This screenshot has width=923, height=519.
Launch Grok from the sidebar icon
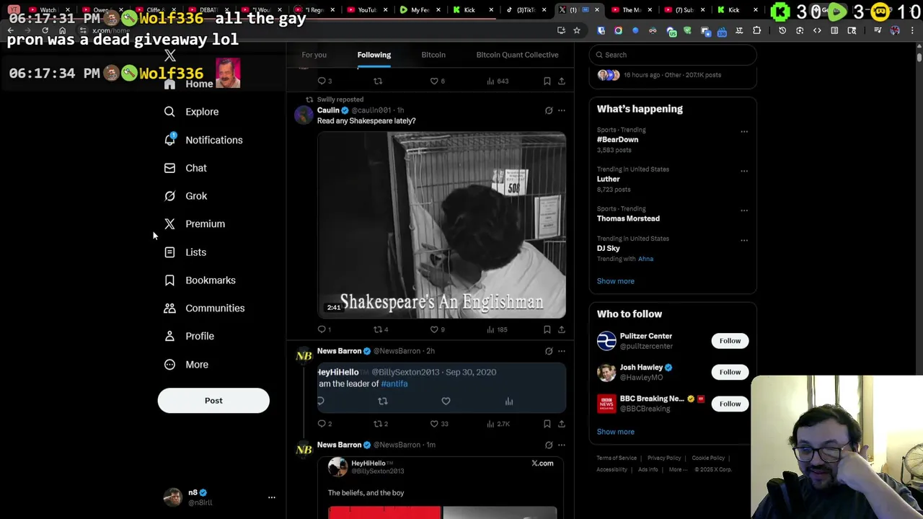coord(169,196)
